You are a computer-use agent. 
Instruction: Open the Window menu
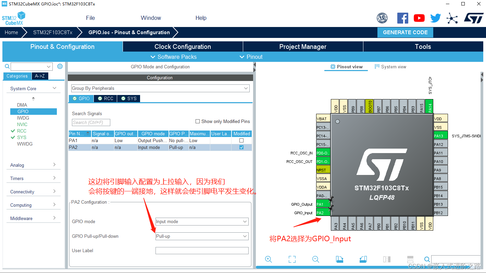151,18
